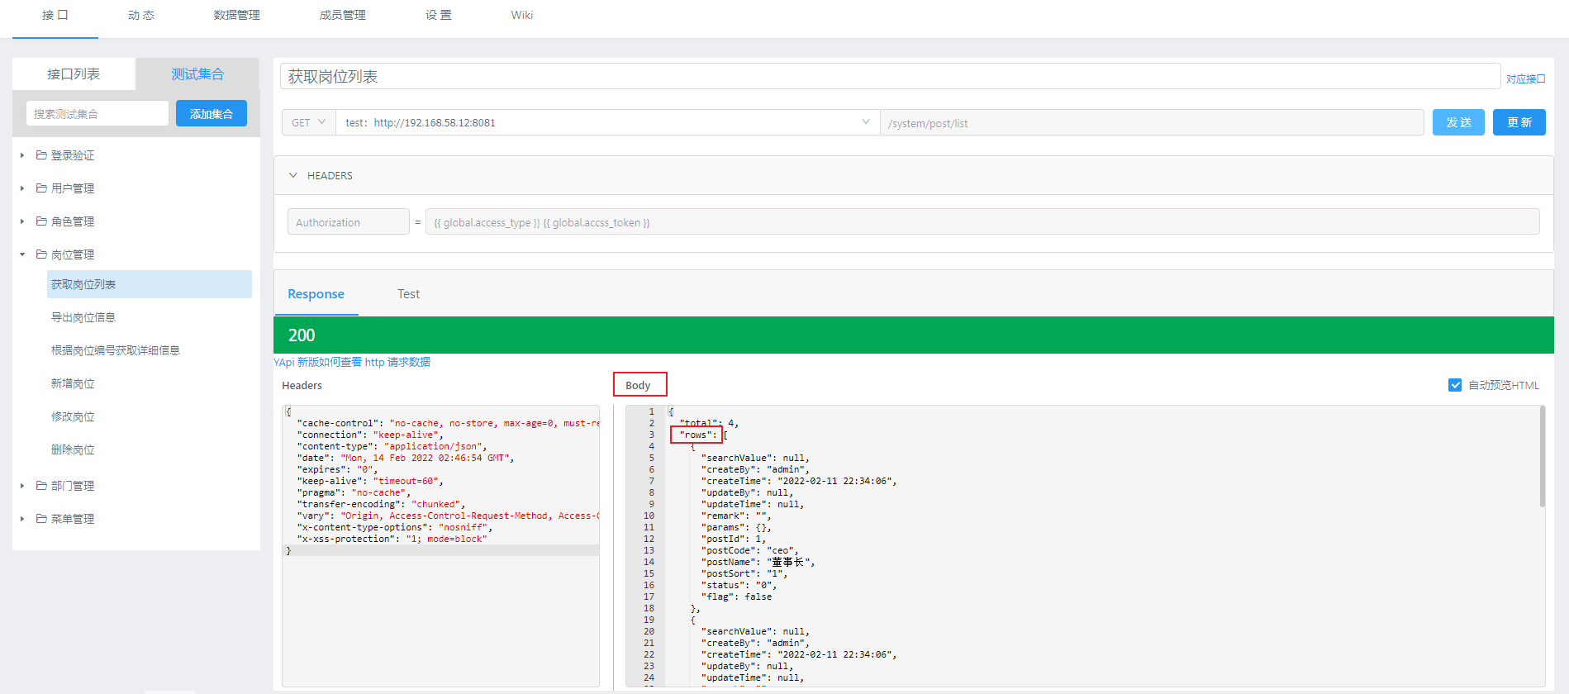1569x694 pixels.
Task: Click the 200 status bar
Action: pos(914,335)
